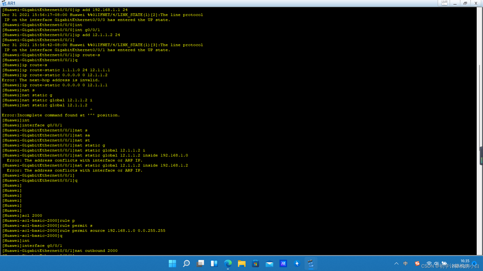
Task: Expand hidden system tray icons chevron
Action: (396, 264)
